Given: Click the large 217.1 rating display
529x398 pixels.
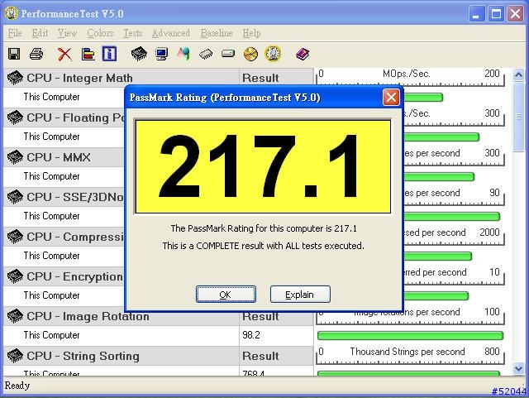Looking at the screenshot, I should (263, 166).
